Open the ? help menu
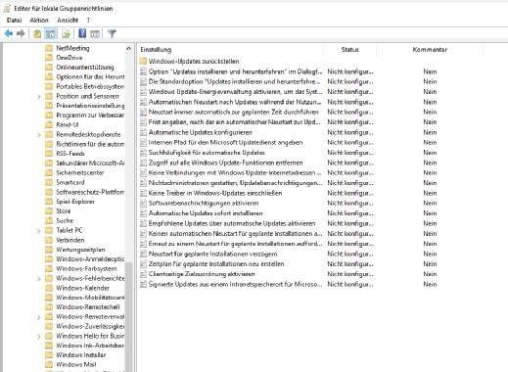Screen dimensions: 508x372 pos(88,21)
